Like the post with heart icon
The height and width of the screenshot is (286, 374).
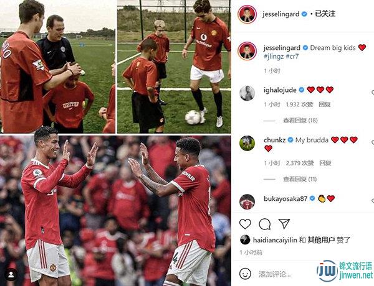pyautogui.click(x=245, y=224)
